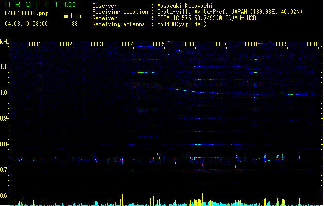Click the 'Observer' field label
The width and height of the screenshot is (324, 206).
click(x=105, y=6)
